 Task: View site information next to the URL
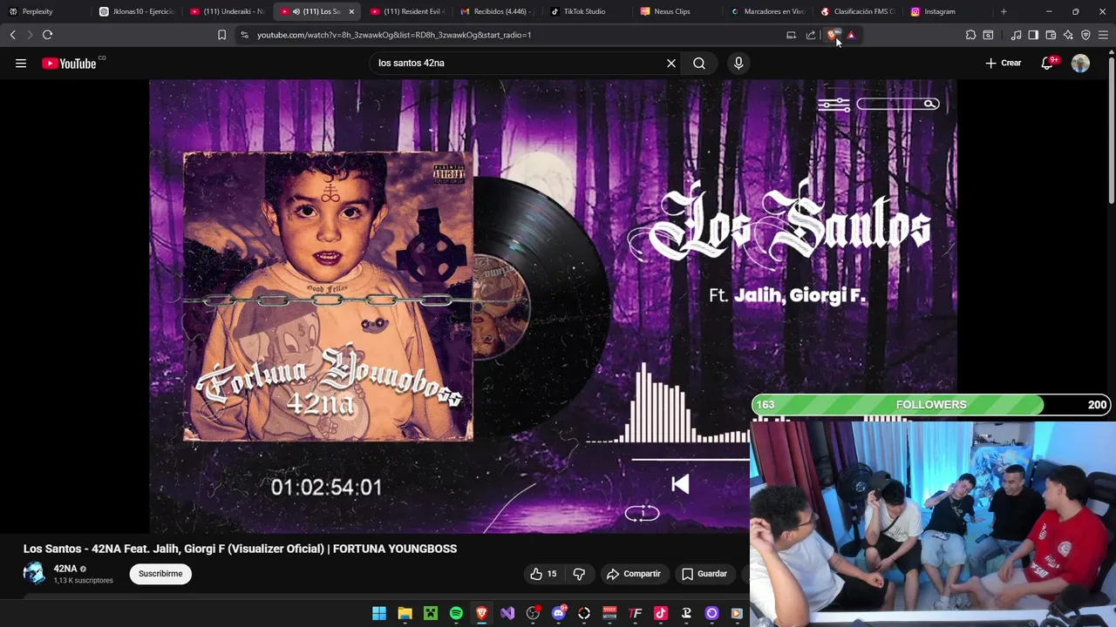(x=244, y=35)
